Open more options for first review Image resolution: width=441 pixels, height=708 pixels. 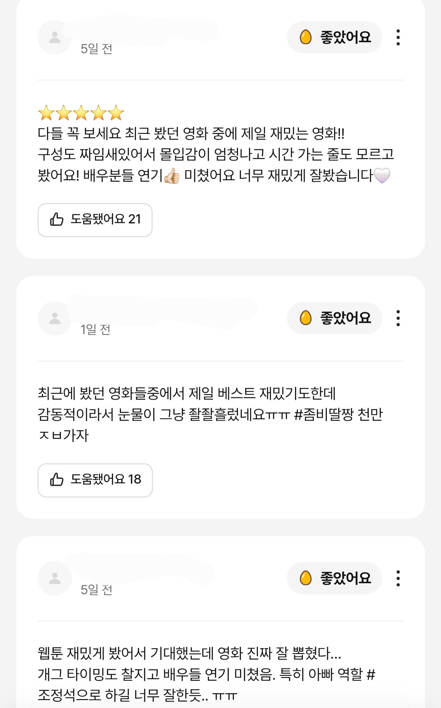pyautogui.click(x=398, y=37)
